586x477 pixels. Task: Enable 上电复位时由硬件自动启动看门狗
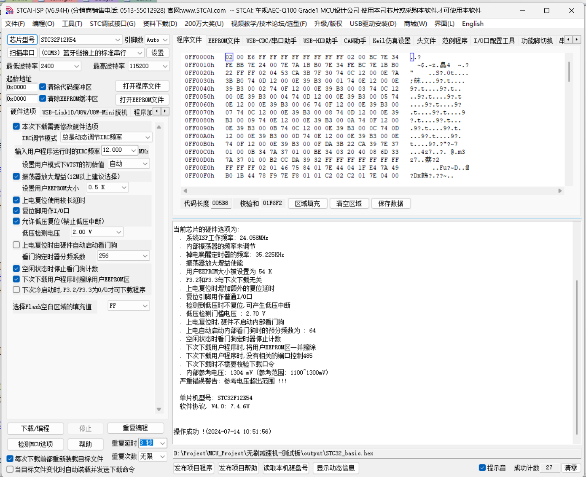[16, 245]
